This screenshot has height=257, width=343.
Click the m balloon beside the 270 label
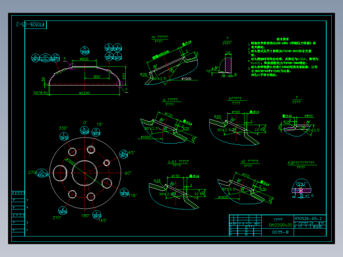[x=42, y=173]
